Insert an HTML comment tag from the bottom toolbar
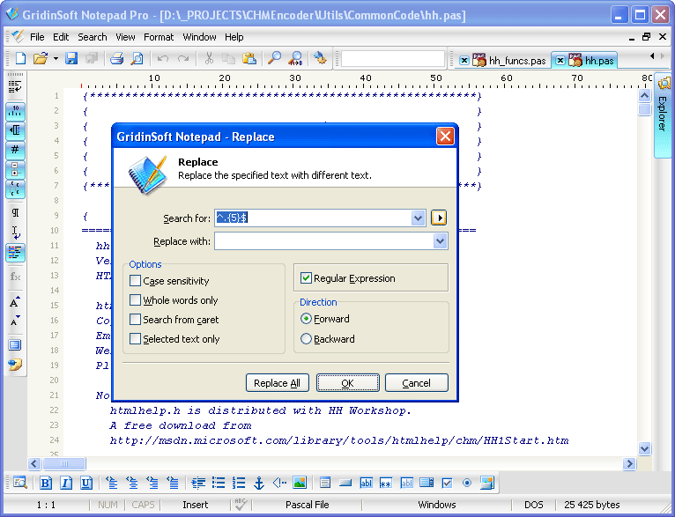Image resolution: width=675 pixels, height=517 pixels. [x=279, y=483]
